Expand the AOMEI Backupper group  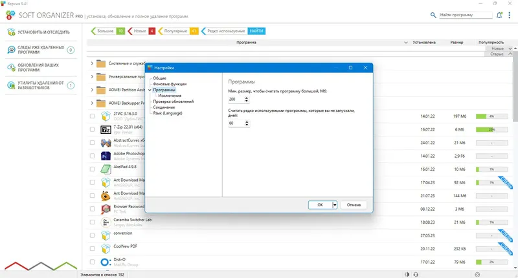(x=92, y=103)
